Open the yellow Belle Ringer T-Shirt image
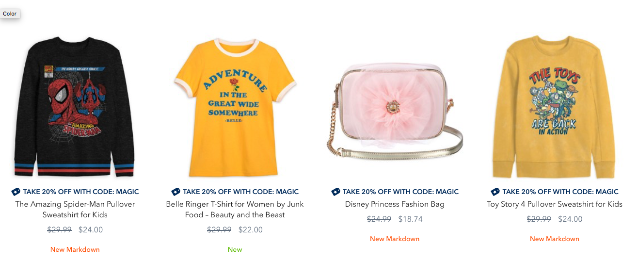The image size is (638, 277). click(x=235, y=108)
